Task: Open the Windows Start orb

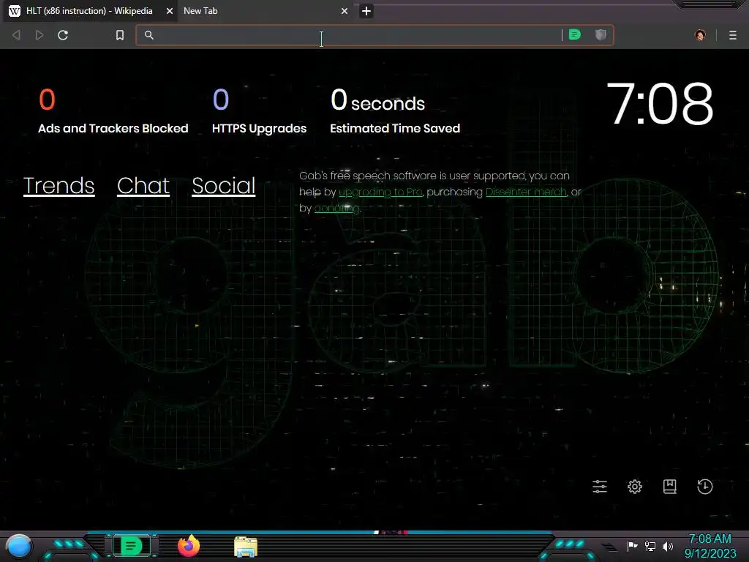Action: pyautogui.click(x=19, y=547)
